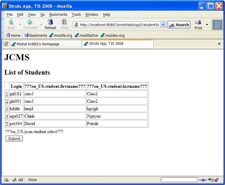The height and width of the screenshot is (185, 225).
Task: Maximize the Mozilla window
Action: pyautogui.click(x=211, y=6)
